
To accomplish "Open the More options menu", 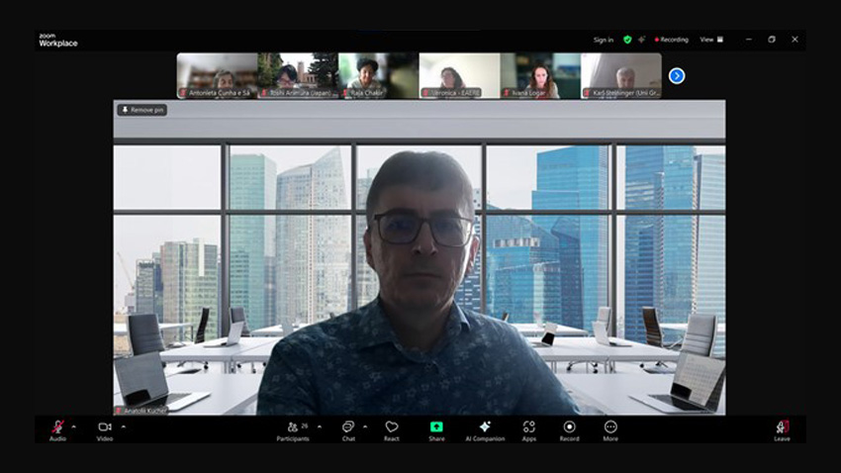I will (x=610, y=427).
